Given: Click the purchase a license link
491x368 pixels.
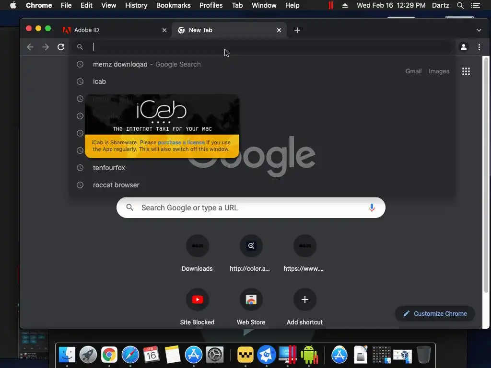Looking at the screenshot, I should point(181,142).
